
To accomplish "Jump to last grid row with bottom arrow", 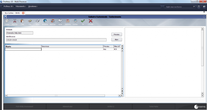I will (x=122, y=93).
